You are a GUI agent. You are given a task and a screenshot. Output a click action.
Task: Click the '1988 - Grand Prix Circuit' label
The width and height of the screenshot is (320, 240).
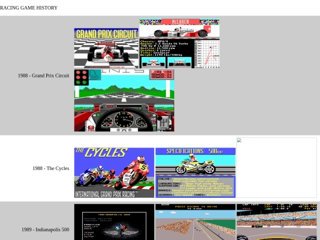(43, 75)
